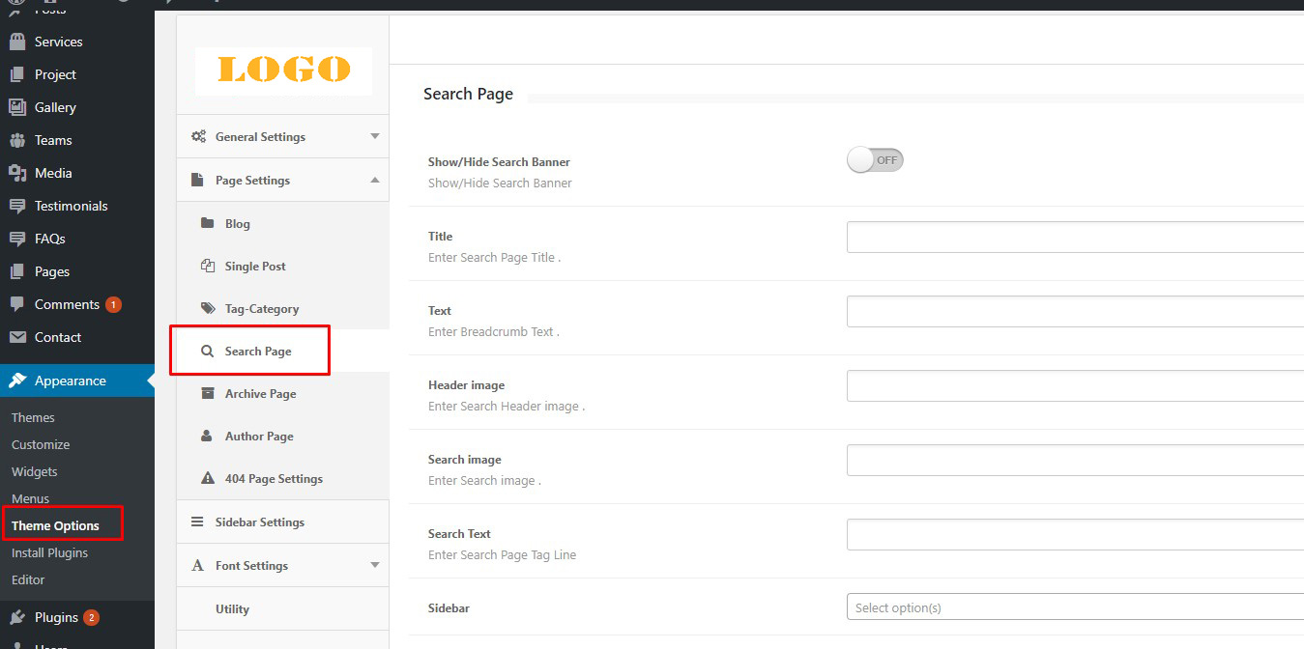The image size is (1304, 649).
Task: Click the Contact envelope icon
Action: coord(17,337)
